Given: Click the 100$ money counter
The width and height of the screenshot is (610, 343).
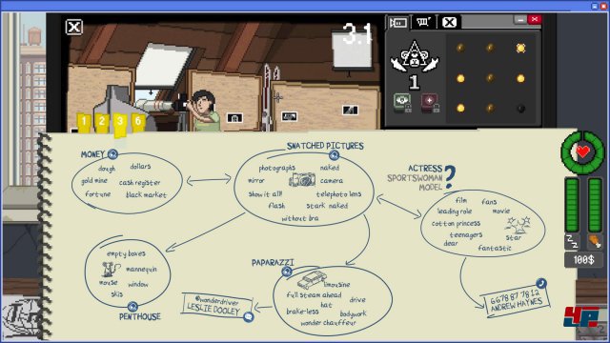Looking at the screenshot, I should pos(584,260).
